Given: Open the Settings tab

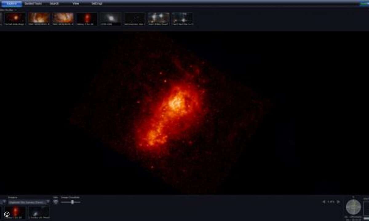Looking at the screenshot, I should pos(97,4).
